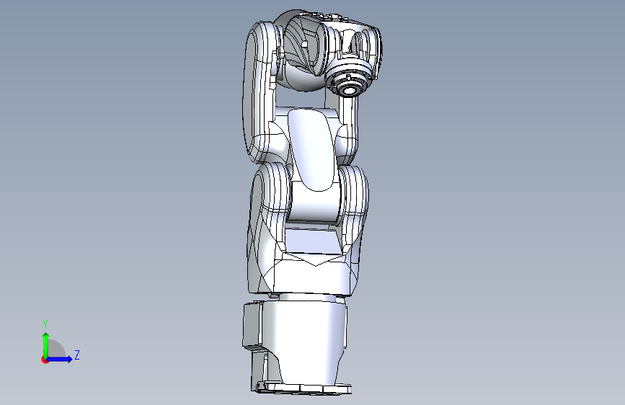Select the flat mounting plate under the robot
The width and height of the screenshot is (625, 405).
tap(303, 388)
